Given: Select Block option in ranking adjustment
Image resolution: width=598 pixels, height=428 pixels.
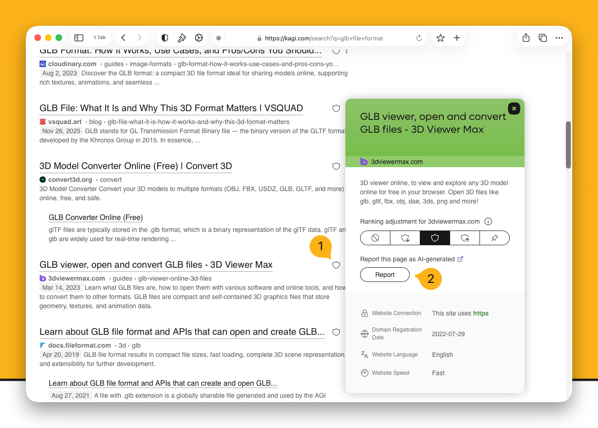Looking at the screenshot, I should [x=375, y=238].
